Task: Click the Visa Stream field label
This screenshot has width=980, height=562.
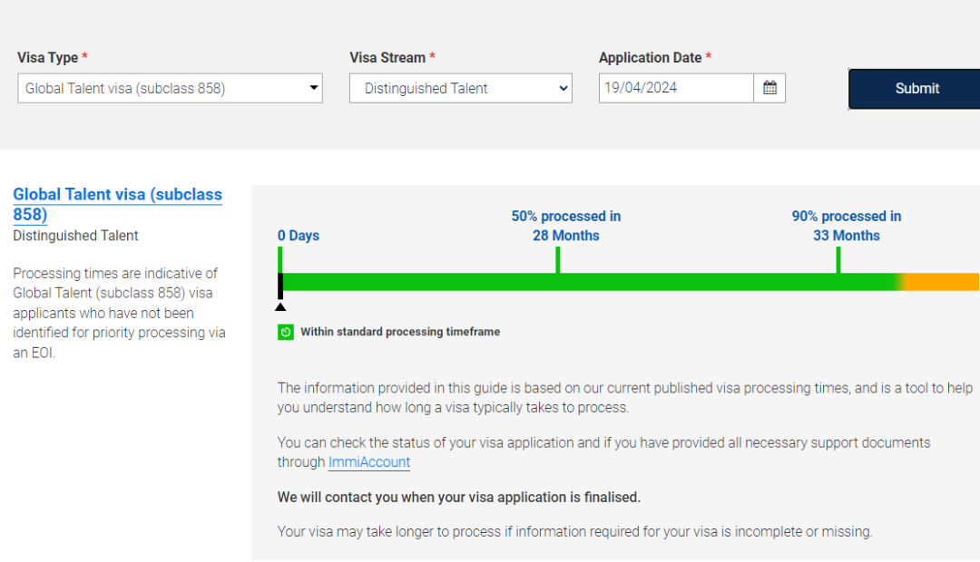Action: 387,57
